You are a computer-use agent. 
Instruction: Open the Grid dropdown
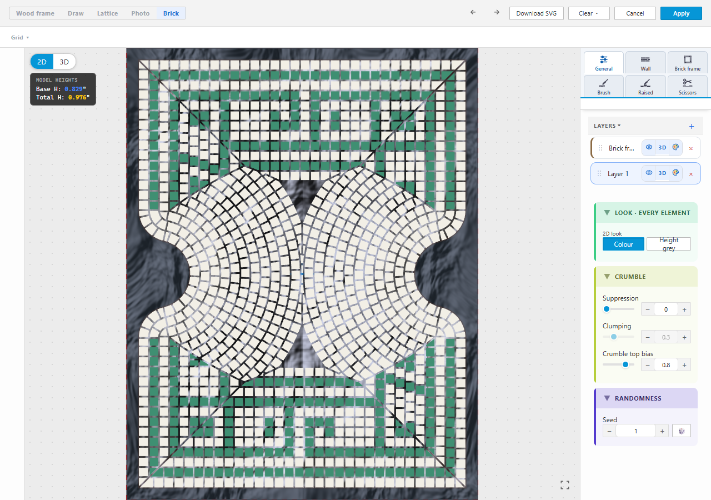point(20,37)
